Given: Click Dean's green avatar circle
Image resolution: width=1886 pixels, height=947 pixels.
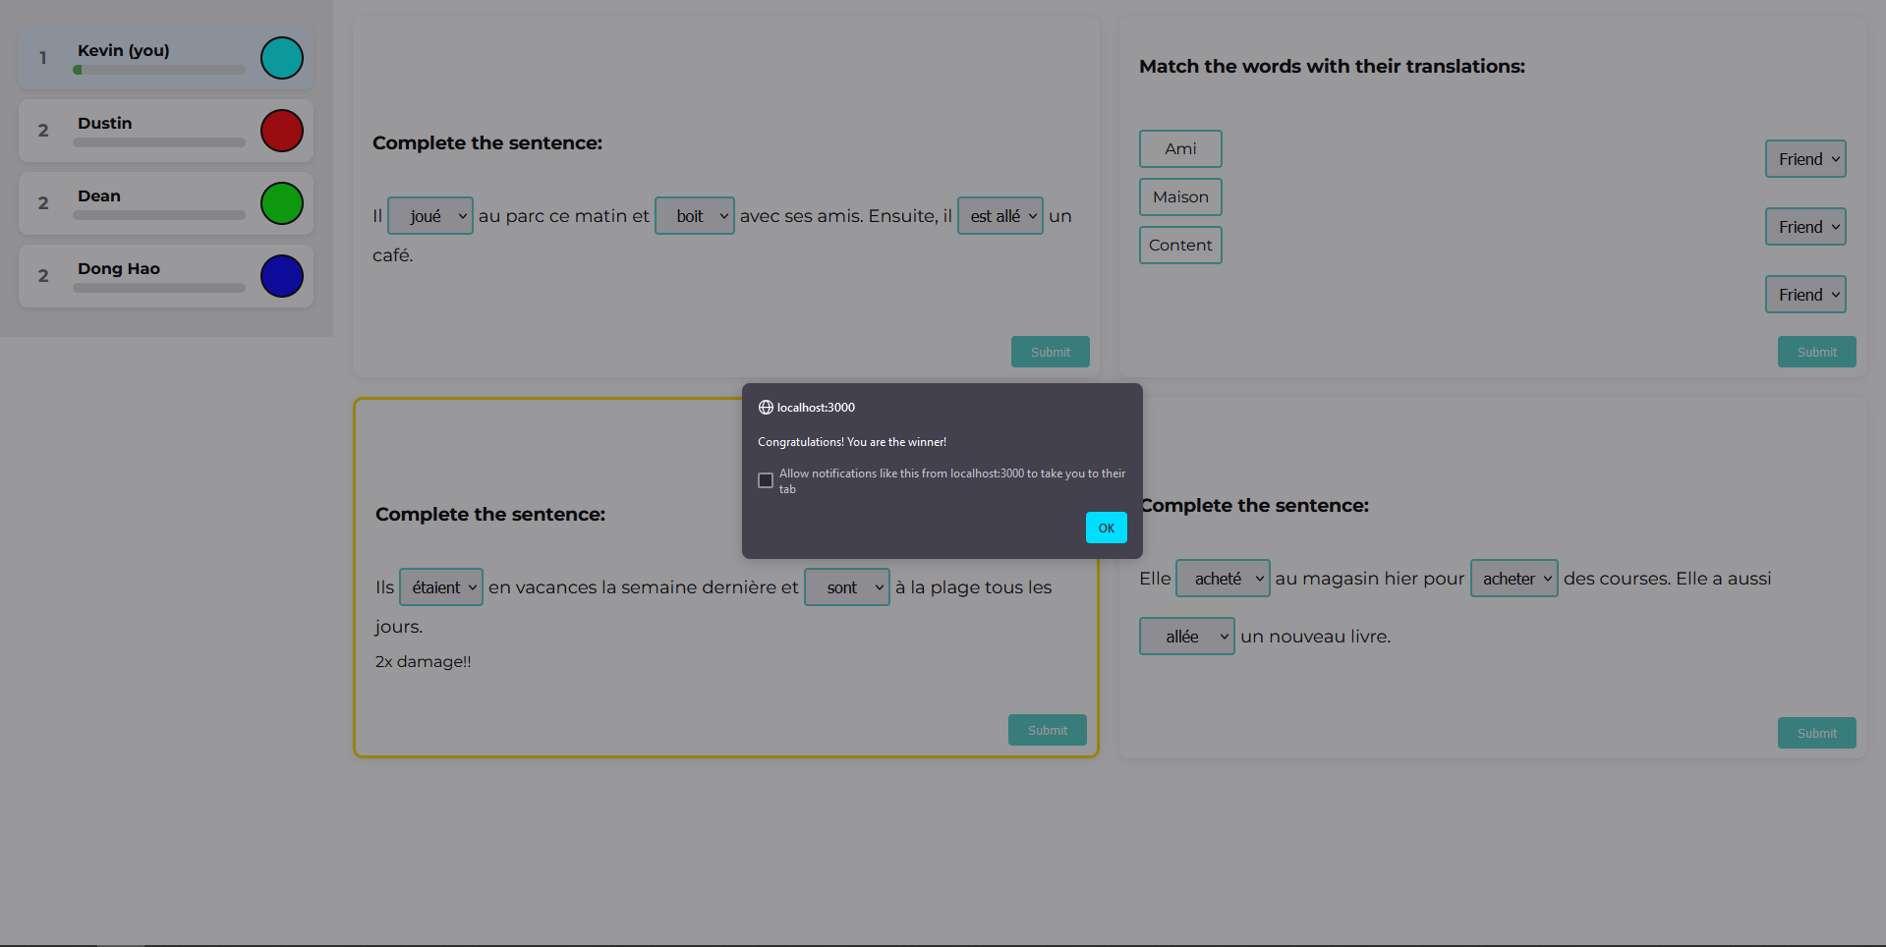Looking at the screenshot, I should click(282, 203).
